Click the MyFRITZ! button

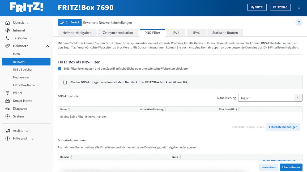257,7
